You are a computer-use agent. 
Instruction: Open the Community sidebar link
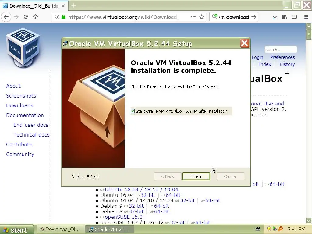coord(20,154)
